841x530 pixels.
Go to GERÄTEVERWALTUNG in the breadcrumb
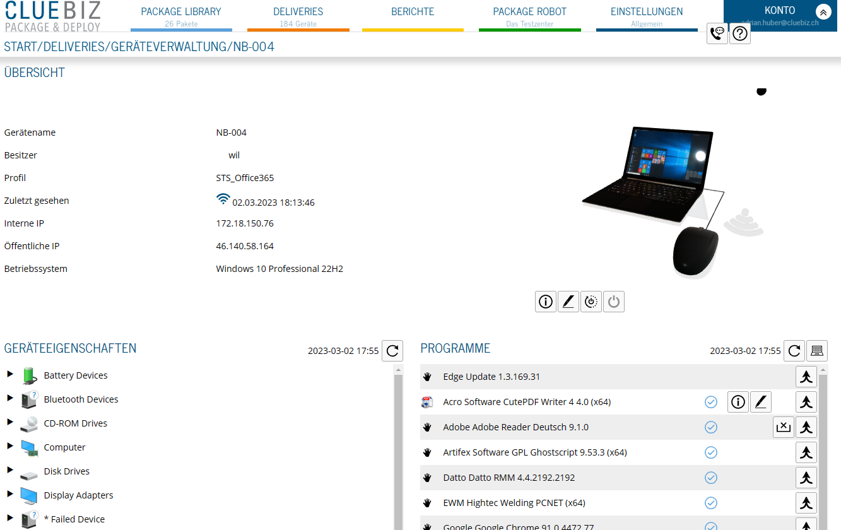coord(170,47)
